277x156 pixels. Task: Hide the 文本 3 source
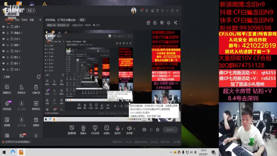pyautogui.click(x=3, y=39)
